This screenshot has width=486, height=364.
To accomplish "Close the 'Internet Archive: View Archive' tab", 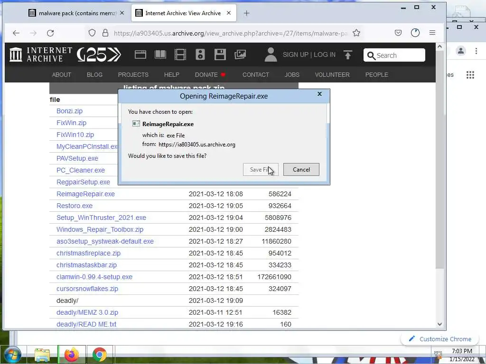I will tap(229, 13).
